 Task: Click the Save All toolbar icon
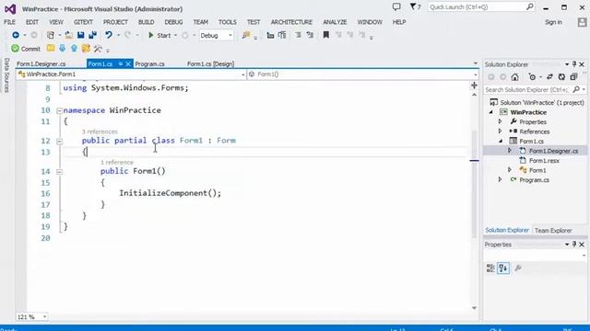click(x=92, y=35)
